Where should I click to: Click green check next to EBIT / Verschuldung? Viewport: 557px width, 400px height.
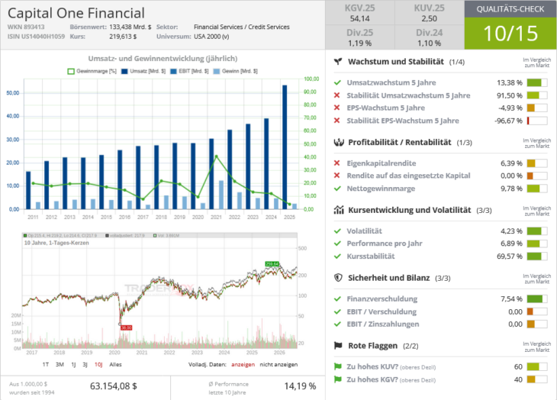coord(337,311)
